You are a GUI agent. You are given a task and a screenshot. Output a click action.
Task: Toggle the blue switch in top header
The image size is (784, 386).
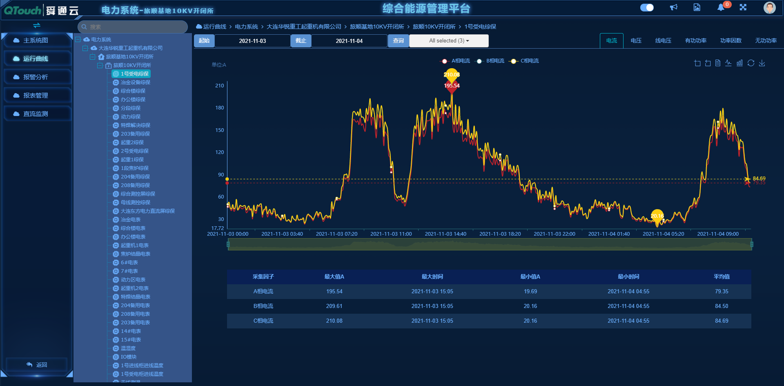pos(647,7)
